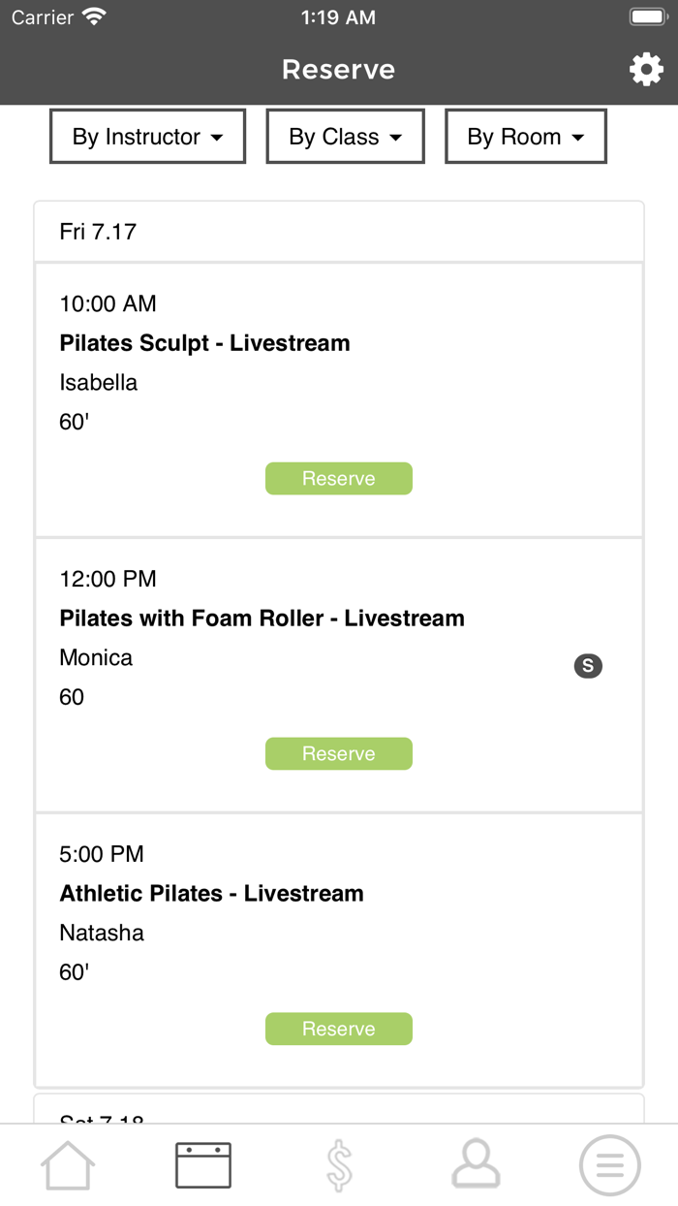Select the Pilates Sculpt - Livestream title
The image size is (678, 1206).
(x=203, y=343)
